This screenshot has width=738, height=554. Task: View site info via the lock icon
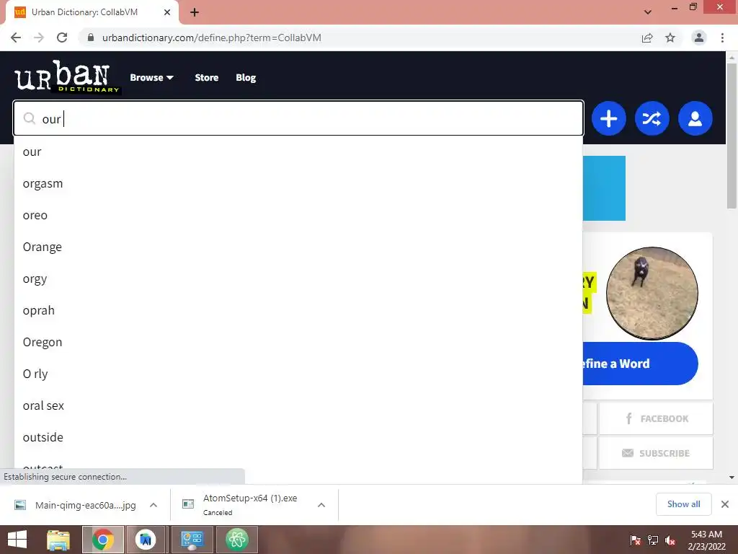(x=91, y=38)
